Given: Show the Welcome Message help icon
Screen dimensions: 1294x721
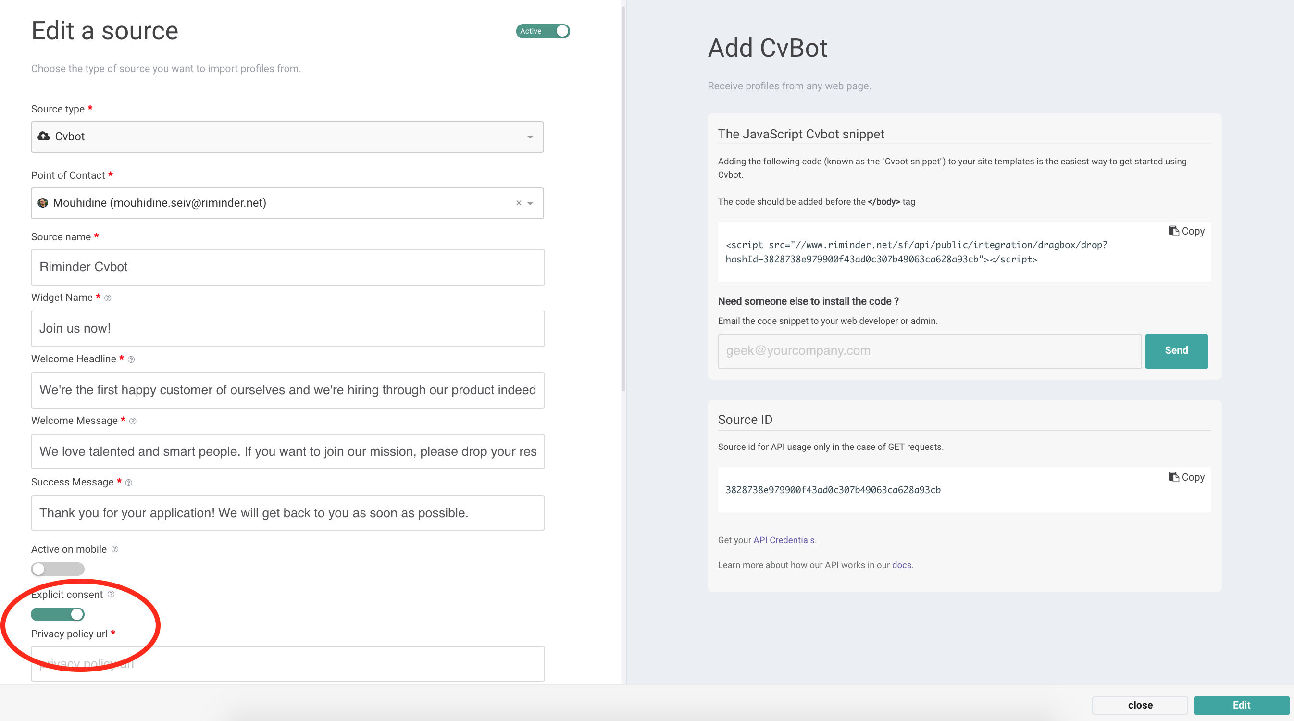Looking at the screenshot, I should (133, 421).
